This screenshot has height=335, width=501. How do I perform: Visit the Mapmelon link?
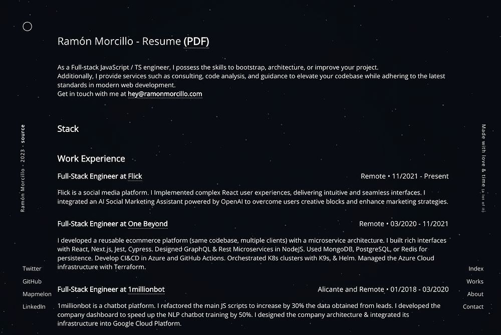[37, 294]
